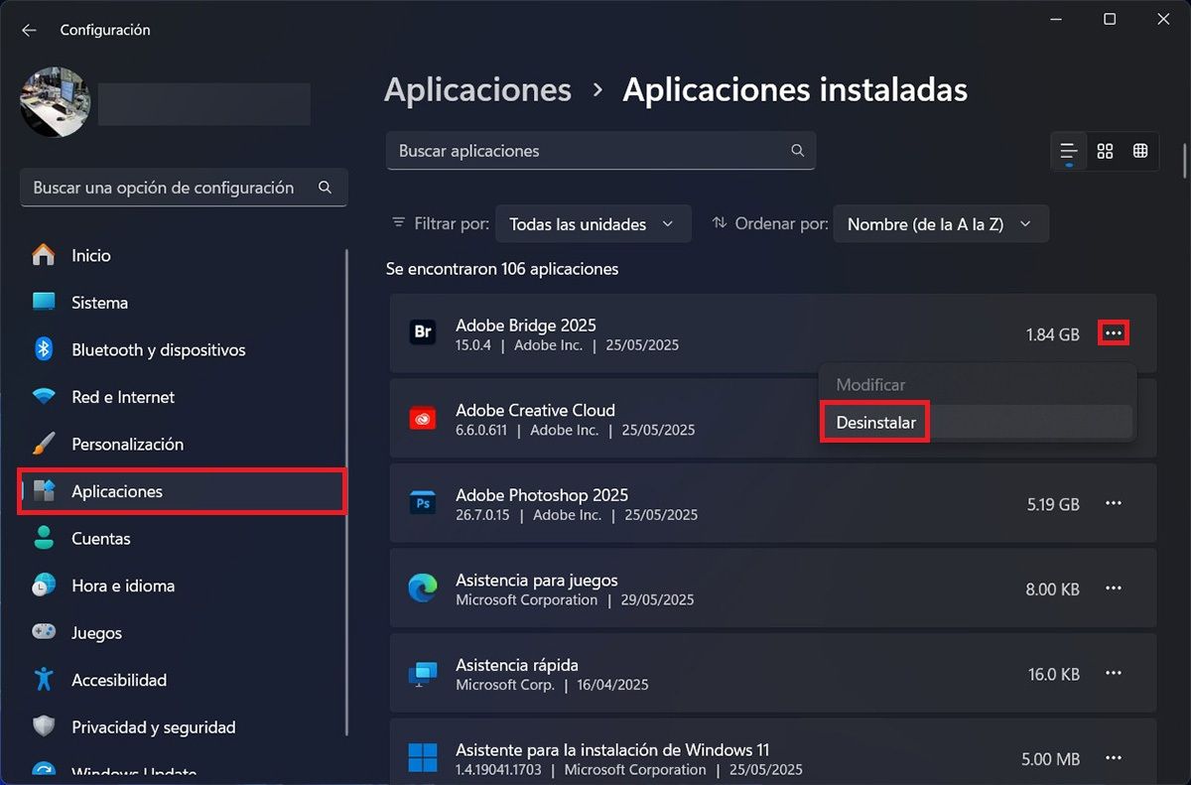
Task: Open the three-dot menu for Adobe Photoshop 2025
Action: pyautogui.click(x=1114, y=503)
